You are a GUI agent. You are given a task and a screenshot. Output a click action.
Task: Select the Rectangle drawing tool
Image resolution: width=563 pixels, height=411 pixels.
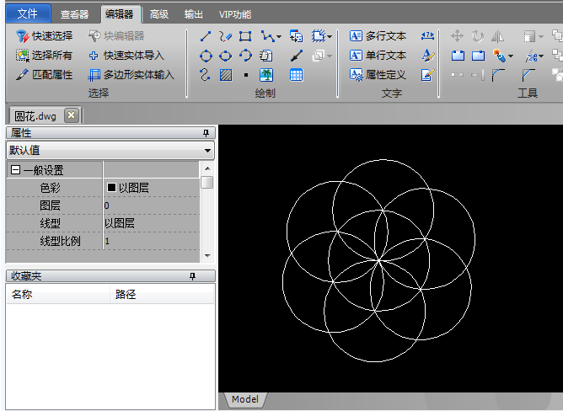tap(245, 36)
